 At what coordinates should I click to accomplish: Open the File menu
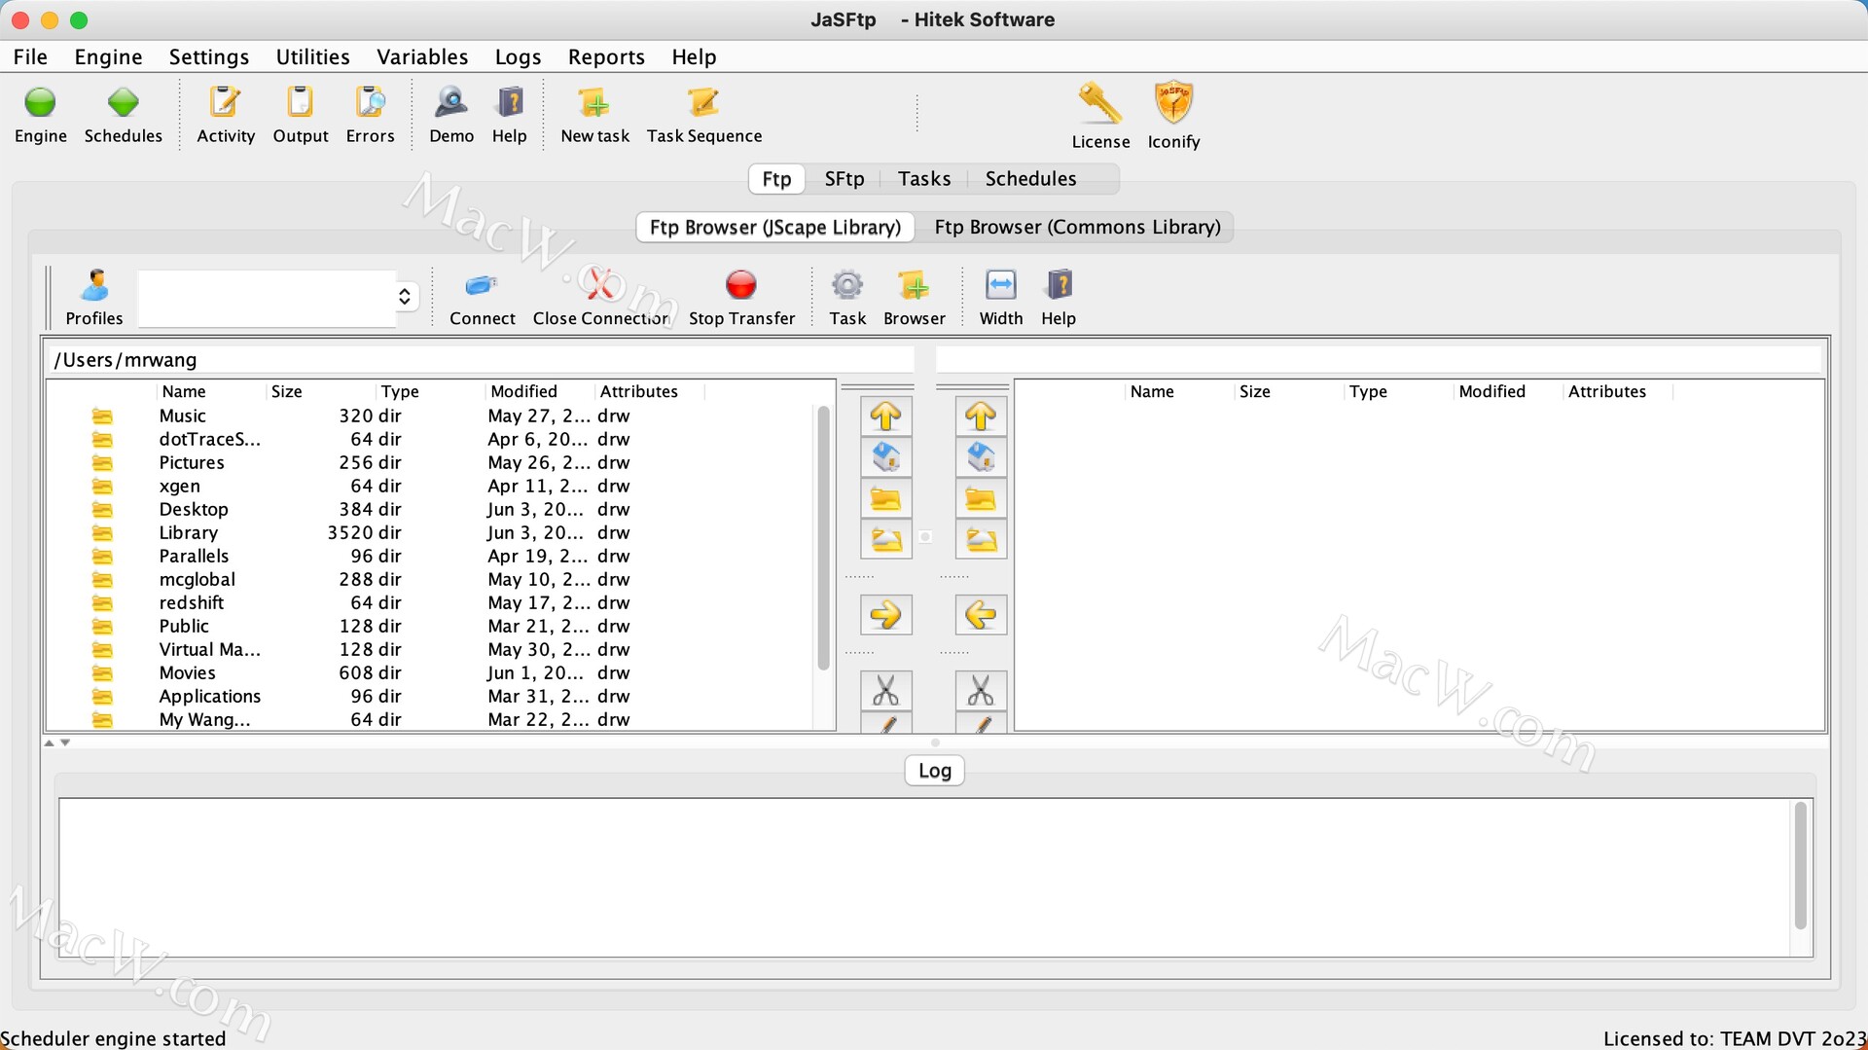[30, 56]
